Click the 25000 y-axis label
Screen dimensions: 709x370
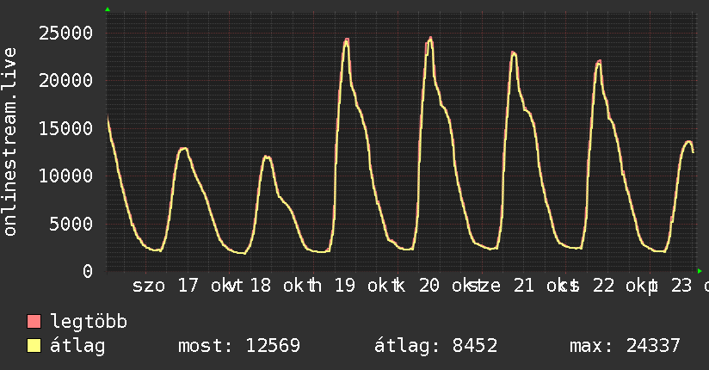point(65,33)
